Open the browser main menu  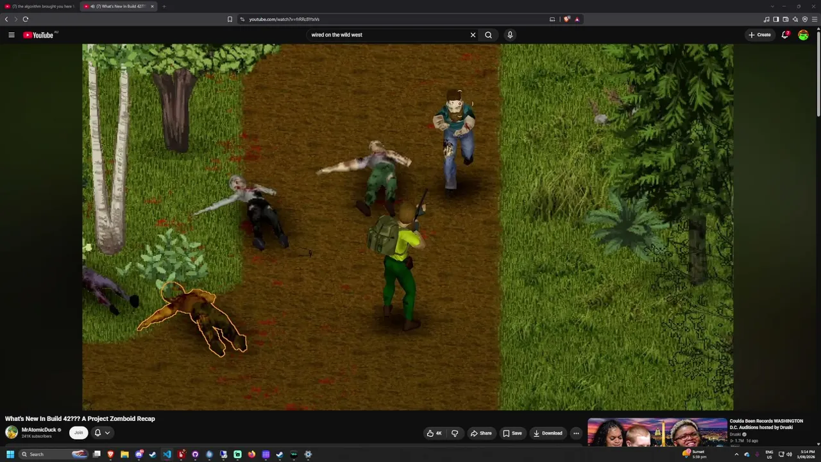click(815, 19)
